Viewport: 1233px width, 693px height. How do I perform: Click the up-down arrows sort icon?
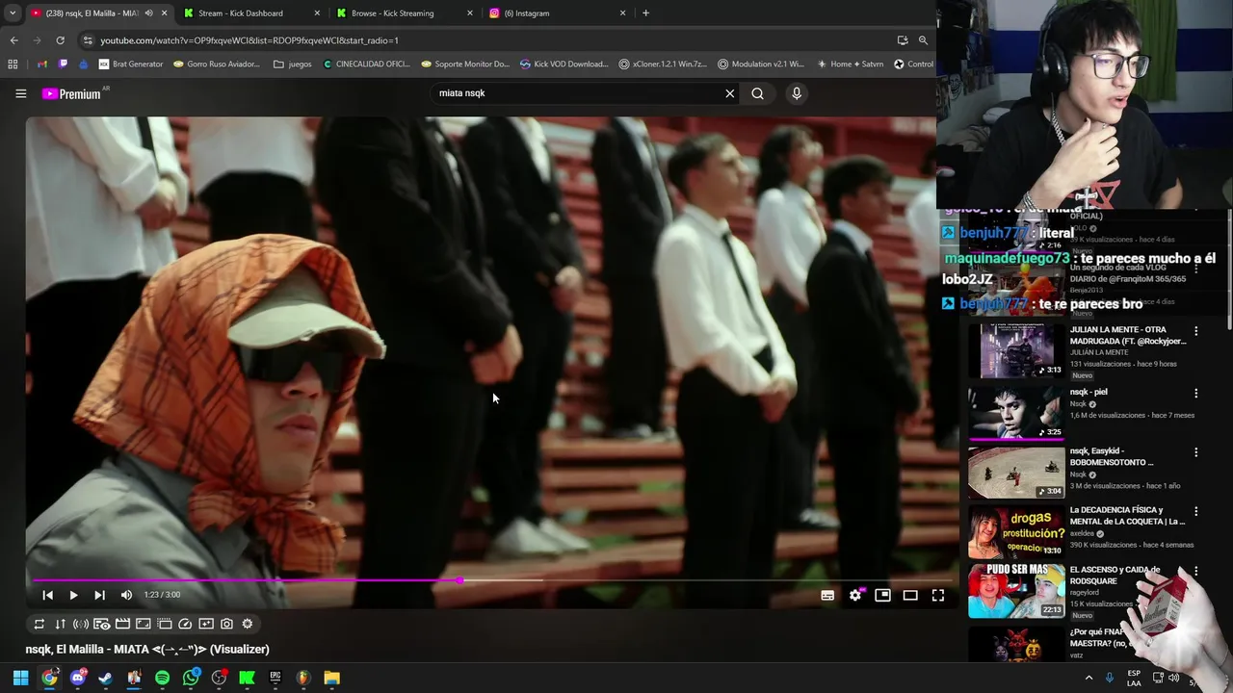pos(60,624)
